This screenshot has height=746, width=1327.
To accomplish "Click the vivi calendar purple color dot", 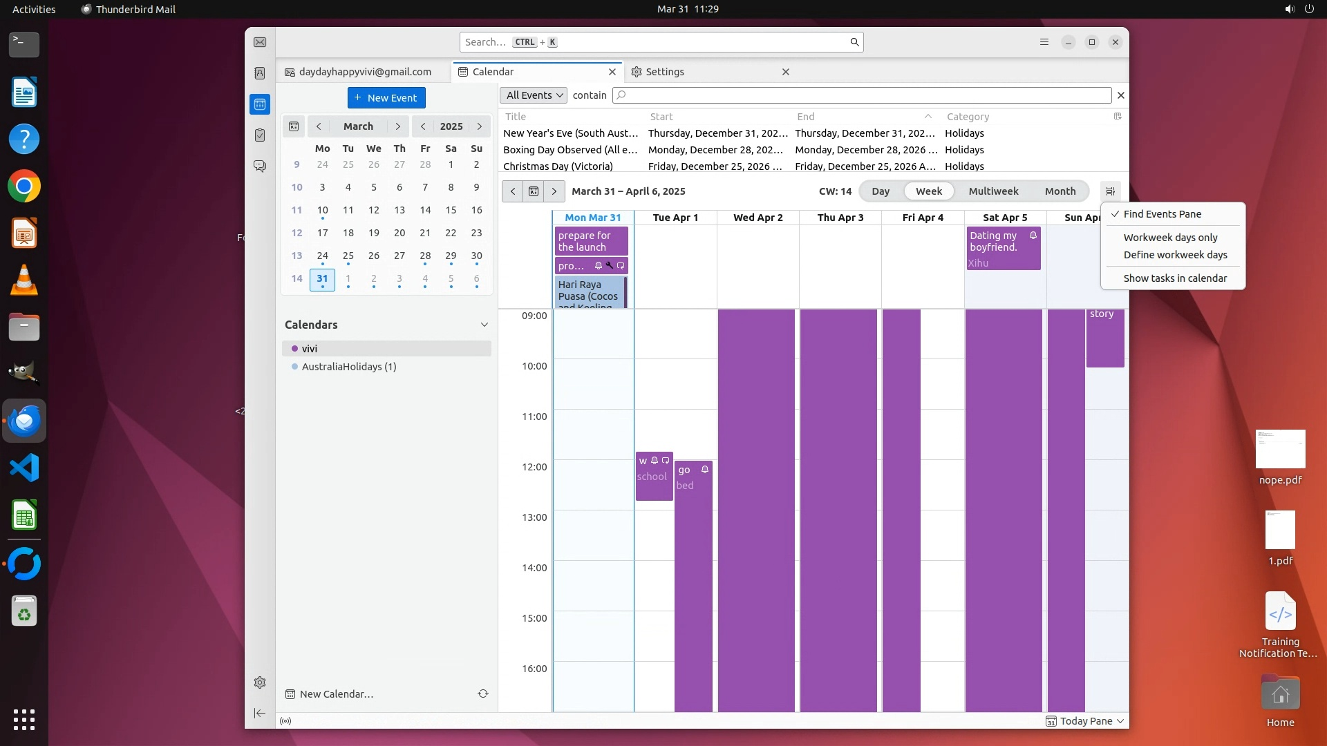I will pos(294,349).
